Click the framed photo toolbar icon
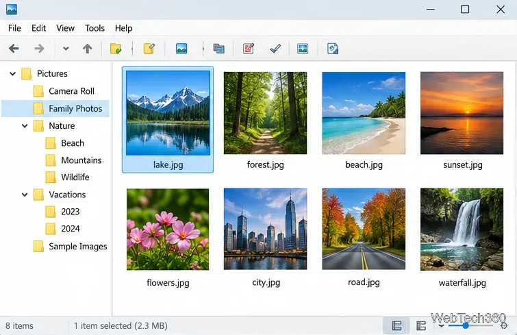 pyautogui.click(x=303, y=49)
